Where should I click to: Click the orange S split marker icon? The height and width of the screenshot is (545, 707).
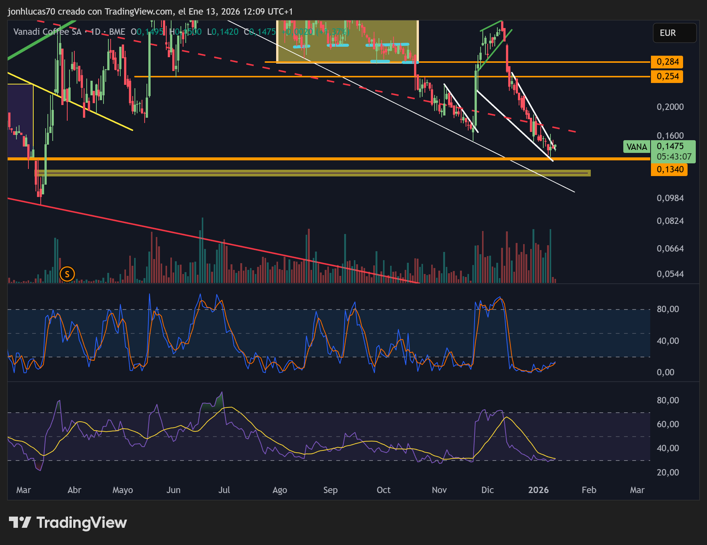(67, 274)
